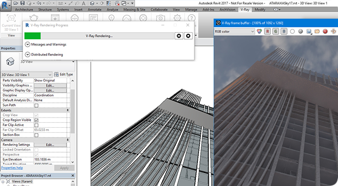Viewport: 338px width, 186px height.
Task: Click the Undo arrow icon
Action: pyautogui.click(x=39, y=3)
